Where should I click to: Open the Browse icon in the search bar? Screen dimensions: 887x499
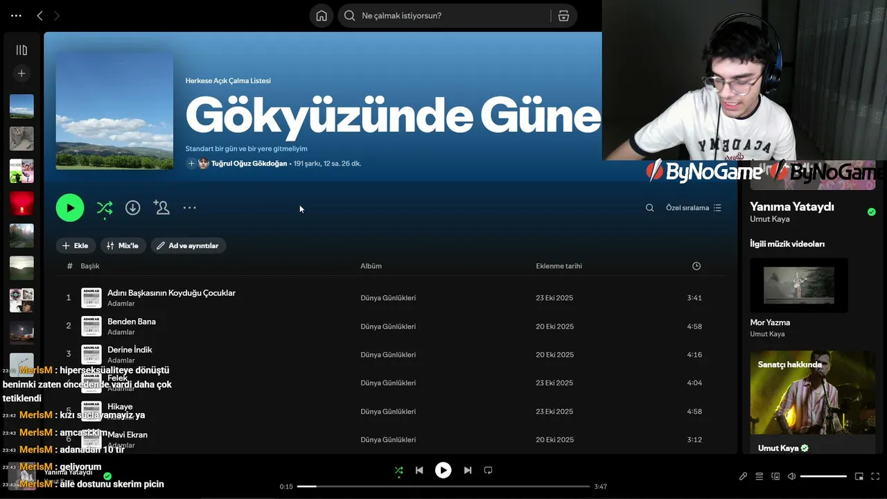(564, 15)
